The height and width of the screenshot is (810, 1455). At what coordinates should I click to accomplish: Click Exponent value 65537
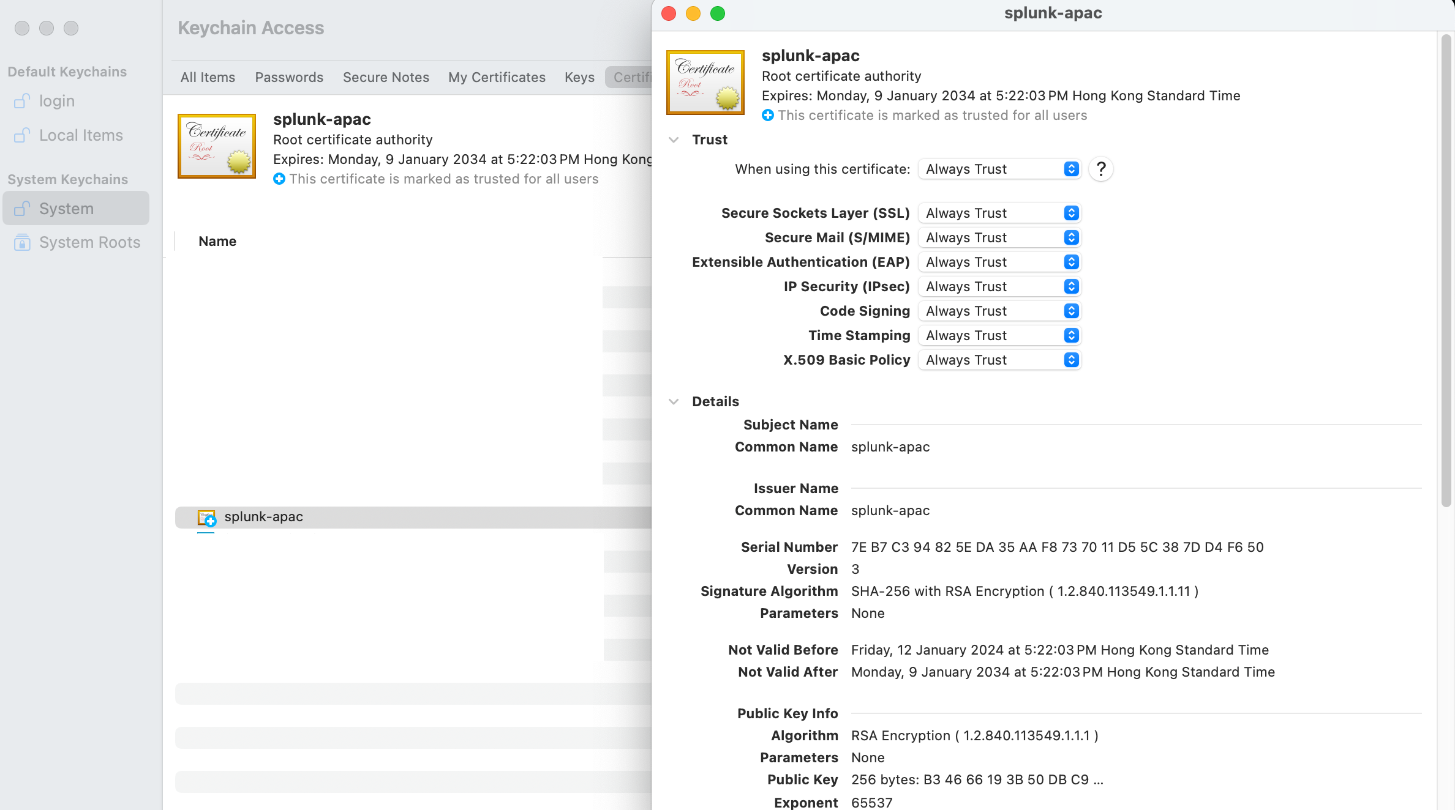[871, 803]
